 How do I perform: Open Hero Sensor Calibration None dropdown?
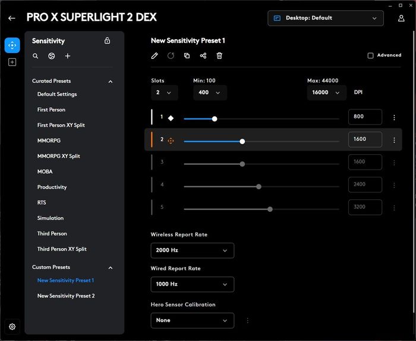(x=193, y=320)
